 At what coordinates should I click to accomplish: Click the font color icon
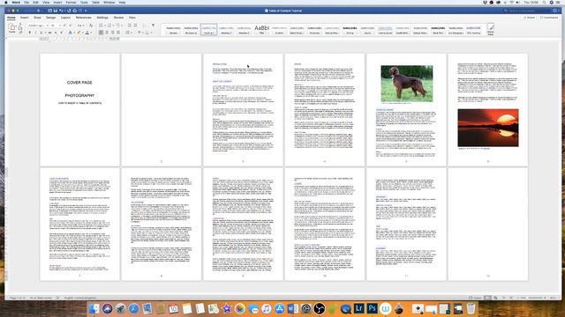click(87, 33)
